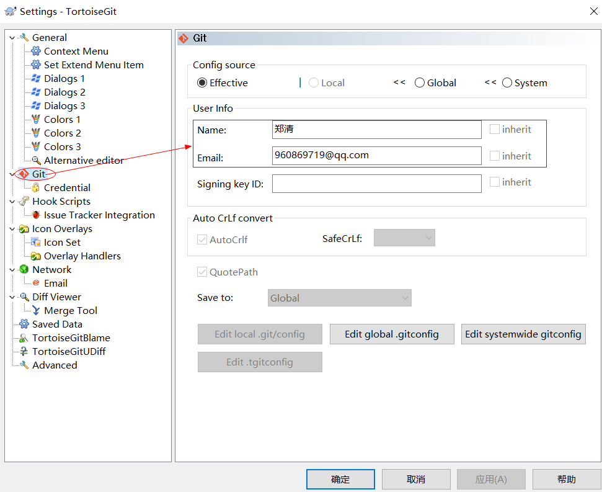Click the Alternative editor magnifier icon
Image resolution: width=602 pixels, height=492 pixels.
[36, 160]
